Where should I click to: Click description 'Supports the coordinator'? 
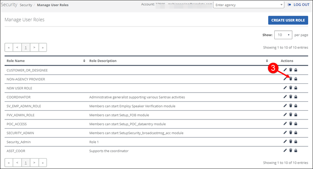tap(109, 151)
